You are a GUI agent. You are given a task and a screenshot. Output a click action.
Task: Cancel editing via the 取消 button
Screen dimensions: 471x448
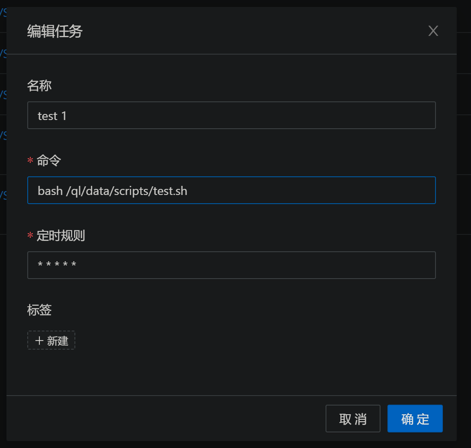point(353,418)
